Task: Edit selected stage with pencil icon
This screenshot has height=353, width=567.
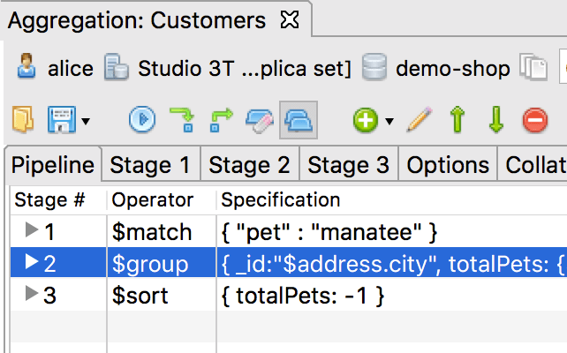Action: [420, 119]
